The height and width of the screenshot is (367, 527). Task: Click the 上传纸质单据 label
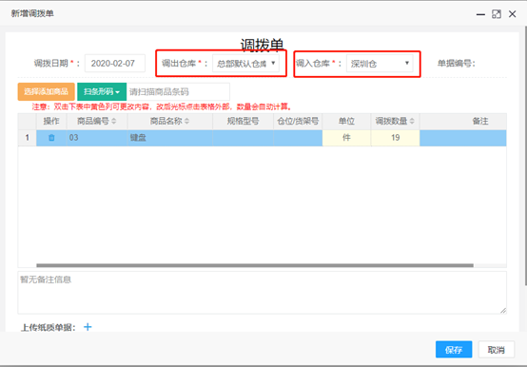[x=49, y=327]
